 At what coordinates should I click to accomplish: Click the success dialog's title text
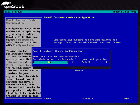point(58,51)
